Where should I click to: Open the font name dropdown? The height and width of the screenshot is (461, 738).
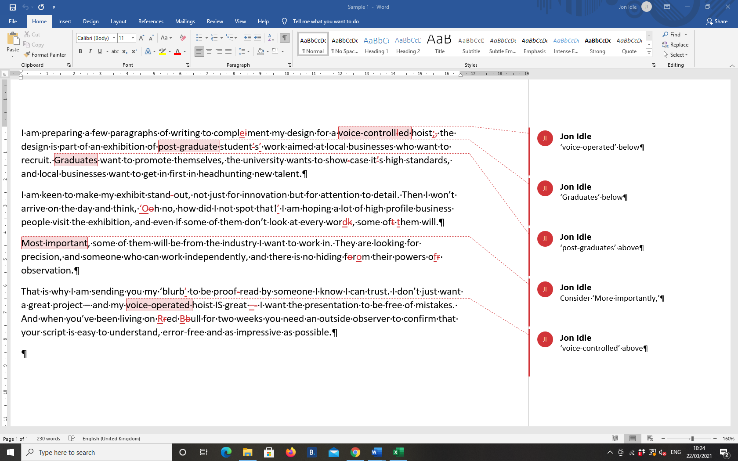coord(114,38)
